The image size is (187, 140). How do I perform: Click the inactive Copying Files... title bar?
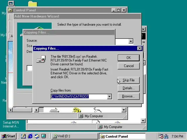pyautogui.click(x=69, y=32)
